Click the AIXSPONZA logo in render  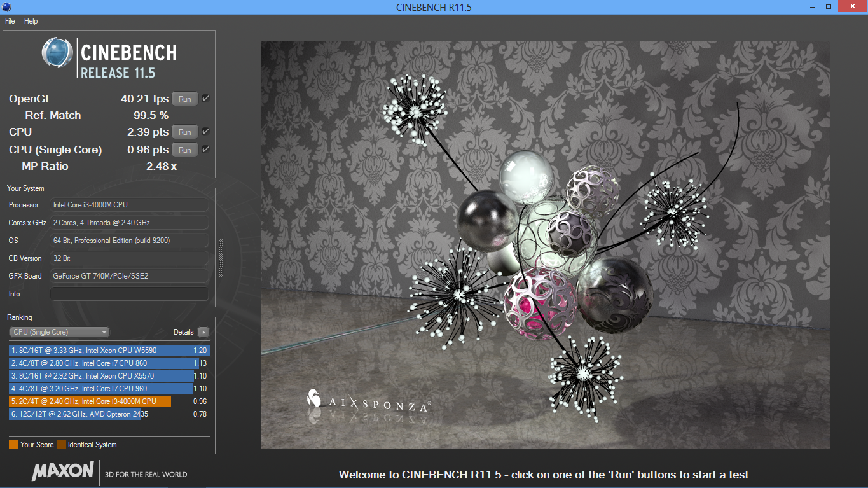(369, 402)
